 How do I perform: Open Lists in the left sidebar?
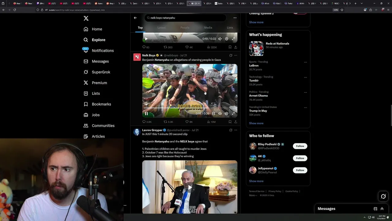tap(92, 94)
